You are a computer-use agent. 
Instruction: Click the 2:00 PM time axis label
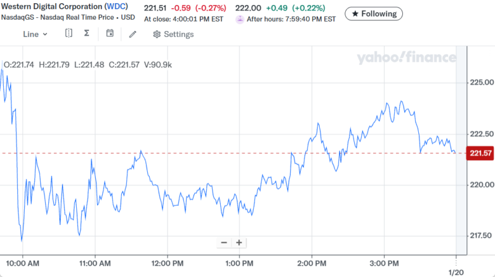click(312, 262)
